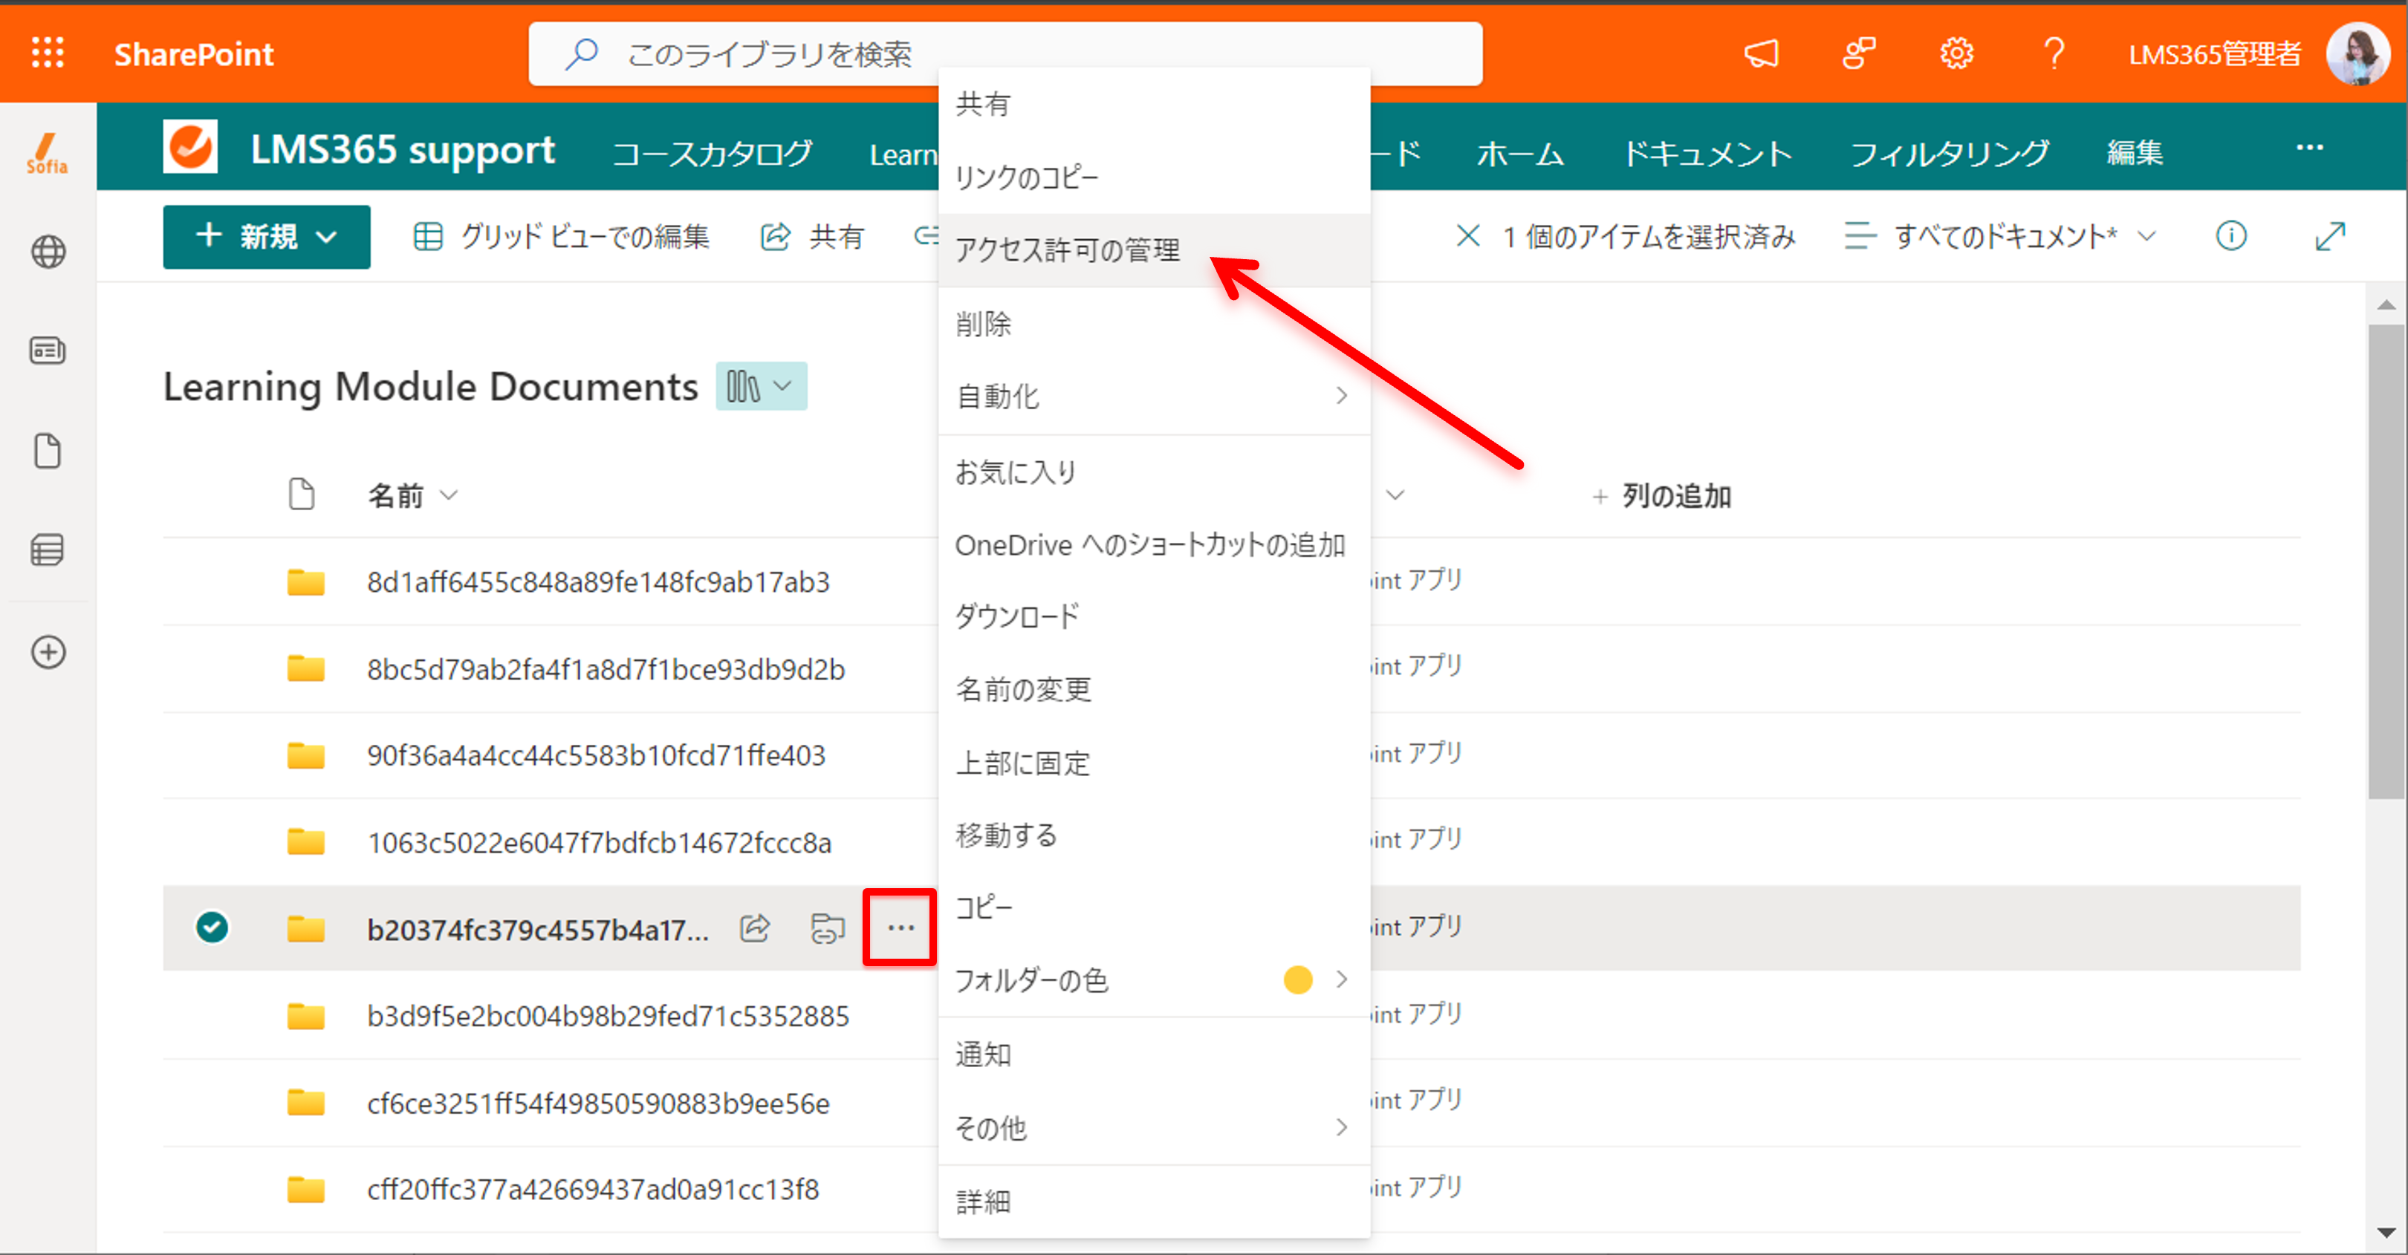This screenshot has width=2408, height=1255.
Task: Open the globe sites icon in sidebar
Action: (x=48, y=252)
